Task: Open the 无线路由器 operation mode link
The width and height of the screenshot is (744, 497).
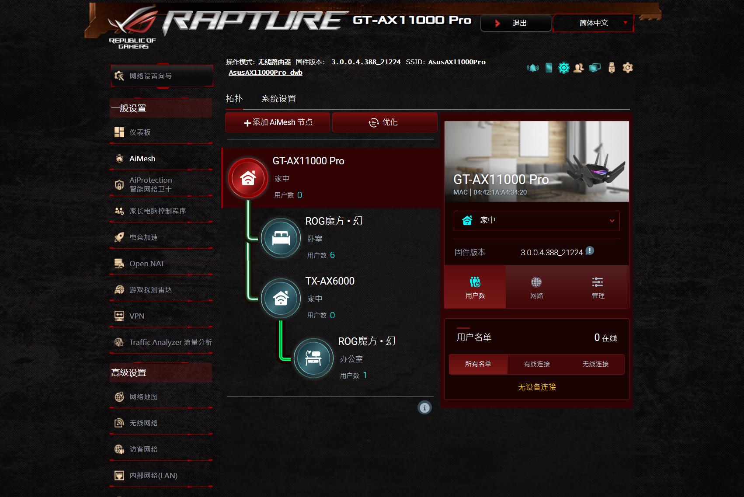Action: point(274,62)
